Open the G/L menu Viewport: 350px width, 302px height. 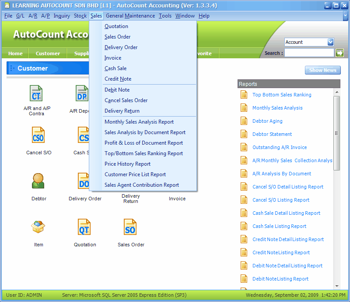20,16
